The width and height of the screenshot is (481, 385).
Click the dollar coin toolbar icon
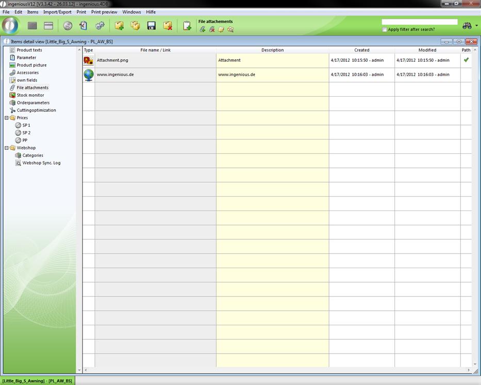tap(68, 26)
